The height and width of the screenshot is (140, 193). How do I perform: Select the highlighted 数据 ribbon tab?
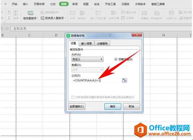click(x=64, y=4)
